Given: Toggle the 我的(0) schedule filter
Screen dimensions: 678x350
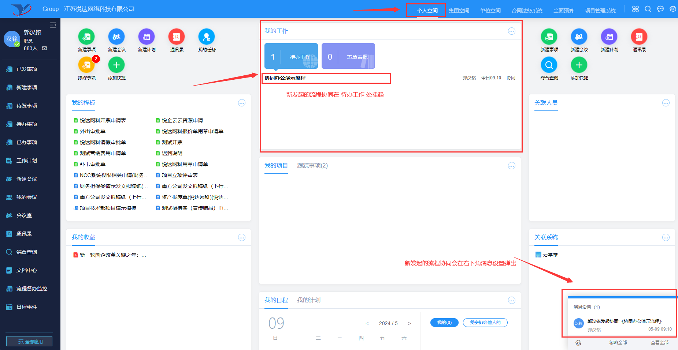Looking at the screenshot, I should coord(444,323).
